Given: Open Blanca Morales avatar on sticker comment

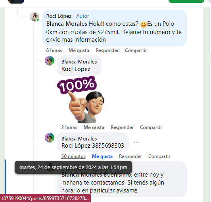Looking at the screenshot, I should pyautogui.click(x=50, y=61).
